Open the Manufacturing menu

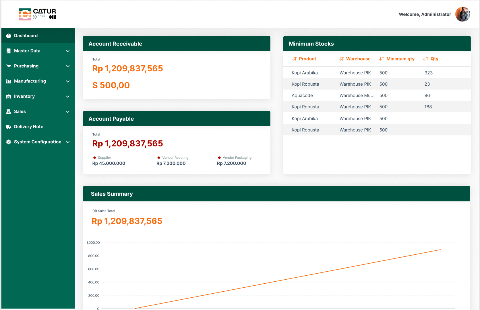pyautogui.click(x=38, y=81)
